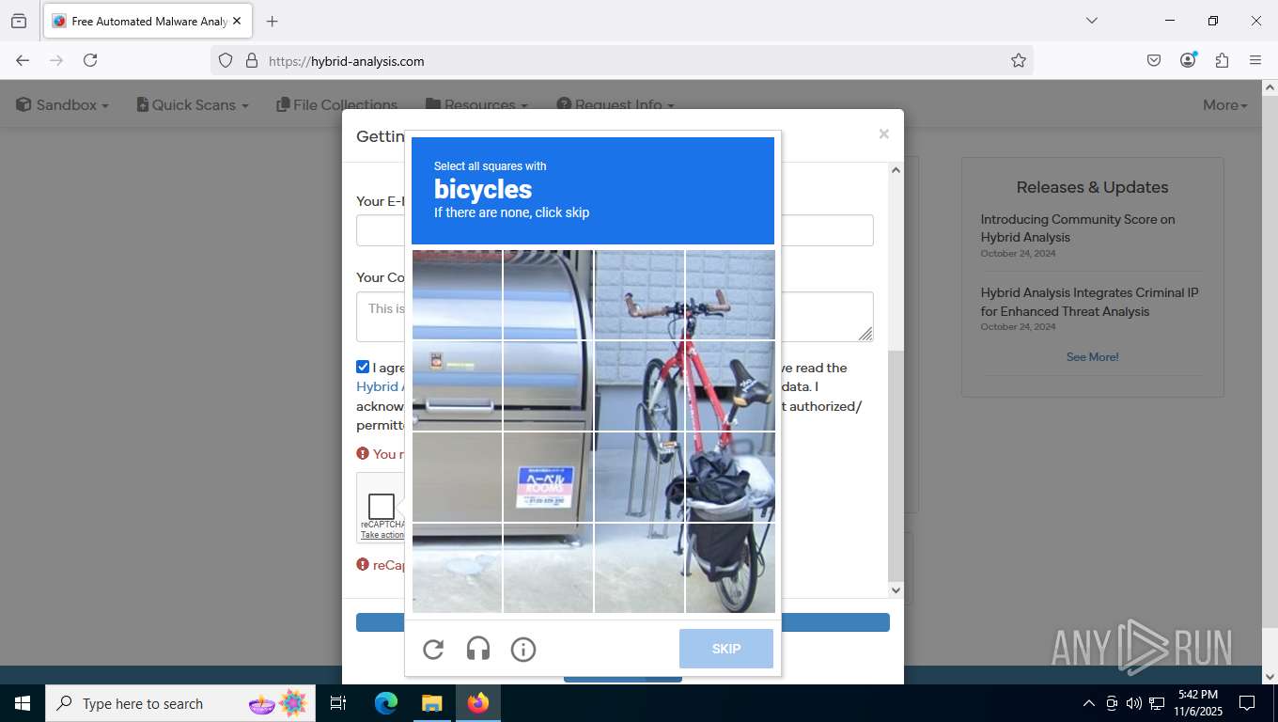Close the Getting started dialog
Viewport: 1278px width, 722px height.
tap(883, 134)
